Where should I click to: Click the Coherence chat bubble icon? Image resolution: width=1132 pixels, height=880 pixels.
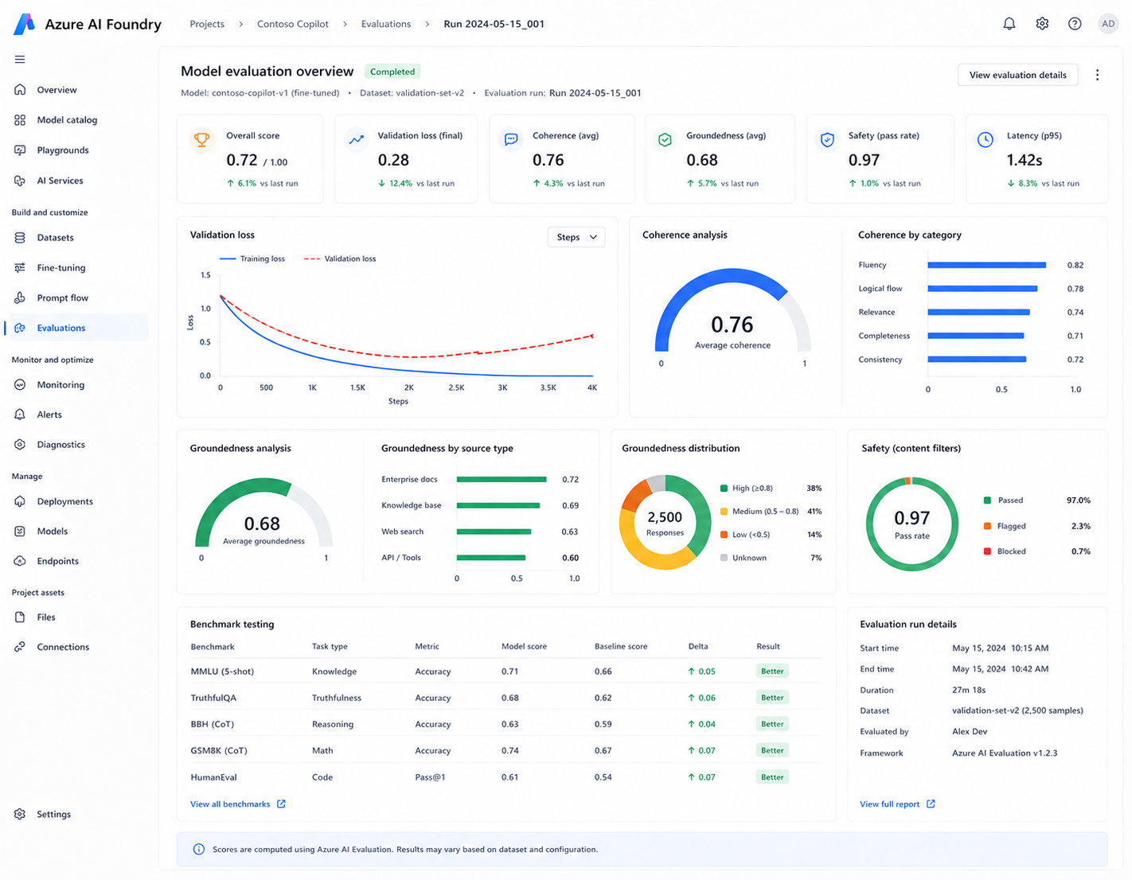[x=511, y=140]
